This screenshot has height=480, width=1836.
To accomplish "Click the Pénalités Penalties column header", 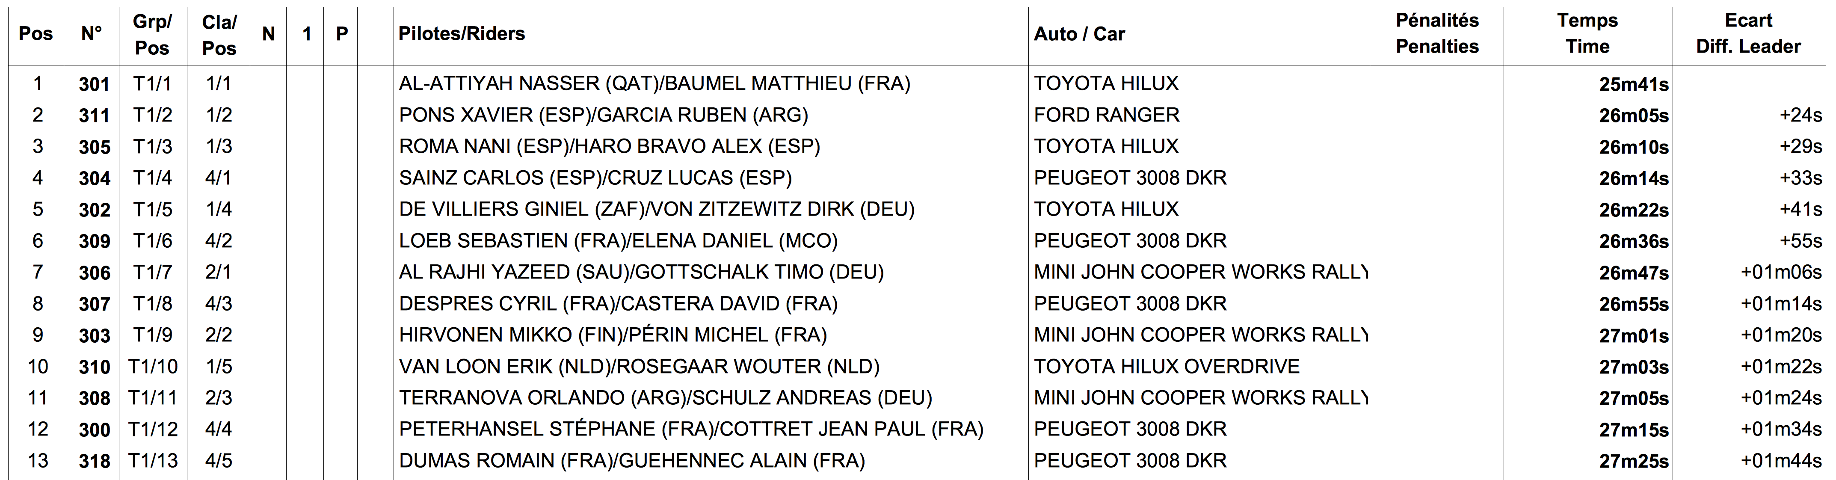I will 1436,34.
